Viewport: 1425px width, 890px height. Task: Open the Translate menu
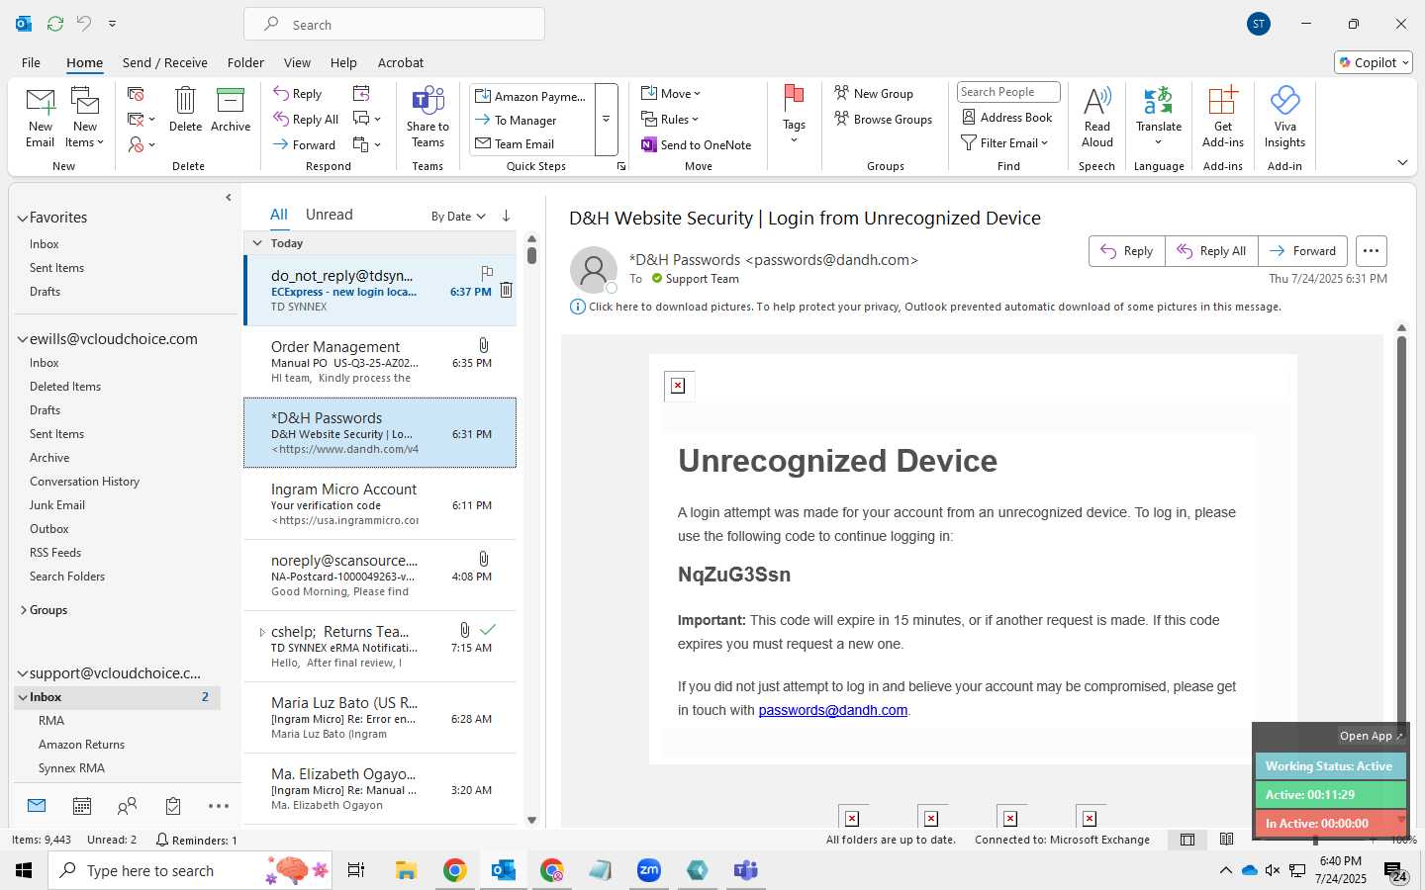tap(1159, 117)
